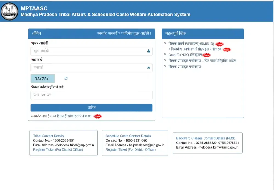Screen dimensions: 274x190
Task: Open Grant To NGO रजिस्ट्रेशन link
Action: click(185, 55)
